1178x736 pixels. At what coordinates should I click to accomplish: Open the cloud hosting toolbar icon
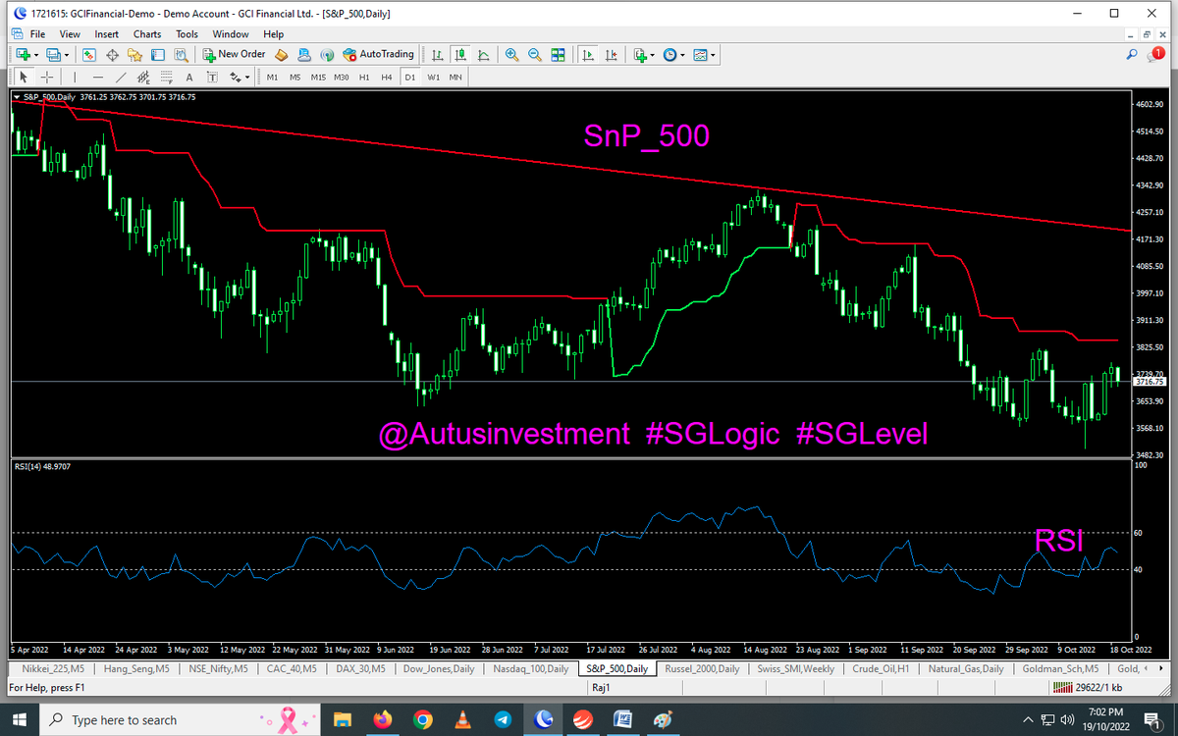(303, 55)
